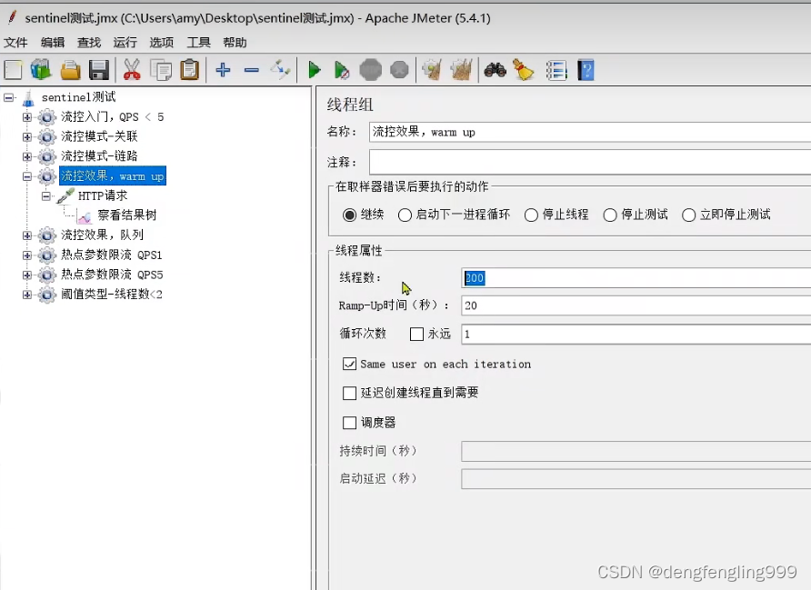This screenshot has height=590, width=811.
Task: Click the Toggle enable/disable icon
Action: coord(280,70)
